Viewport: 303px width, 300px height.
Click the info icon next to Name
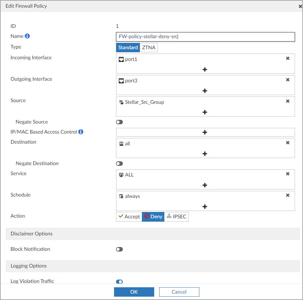point(27,36)
